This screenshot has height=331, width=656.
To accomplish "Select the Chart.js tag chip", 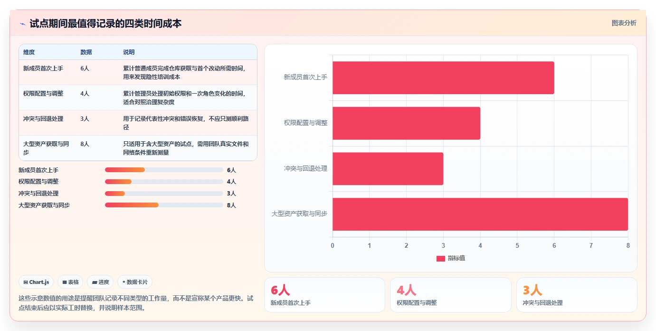I will pyautogui.click(x=36, y=282).
